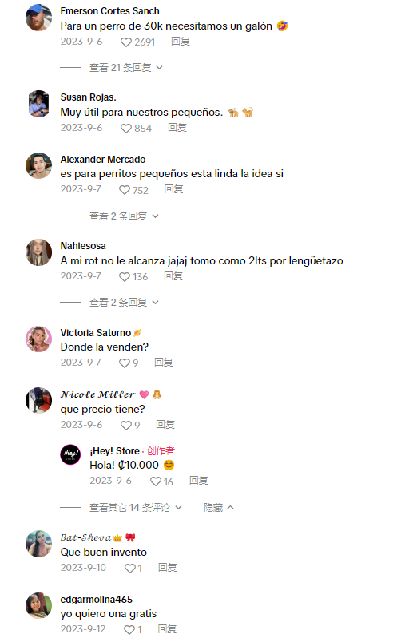The height and width of the screenshot is (638, 409).
Task: Like Nahiesosa's comment with 136 likes
Action: coord(125,277)
